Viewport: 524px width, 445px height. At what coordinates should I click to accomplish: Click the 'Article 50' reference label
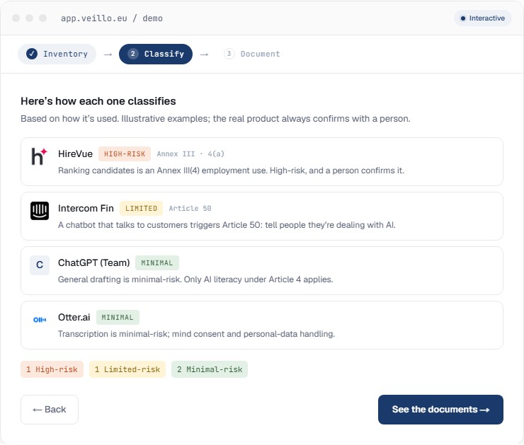190,208
